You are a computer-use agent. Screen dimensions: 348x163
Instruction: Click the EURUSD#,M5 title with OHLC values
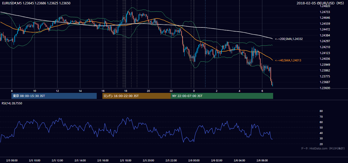(36, 3)
